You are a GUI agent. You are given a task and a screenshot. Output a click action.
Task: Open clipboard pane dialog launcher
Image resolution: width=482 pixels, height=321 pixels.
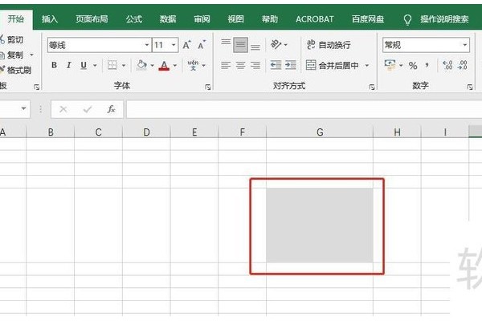[x=37, y=87]
